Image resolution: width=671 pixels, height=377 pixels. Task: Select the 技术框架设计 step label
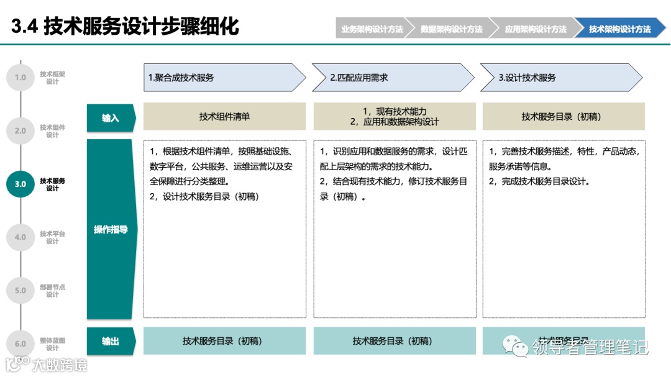[x=53, y=78]
